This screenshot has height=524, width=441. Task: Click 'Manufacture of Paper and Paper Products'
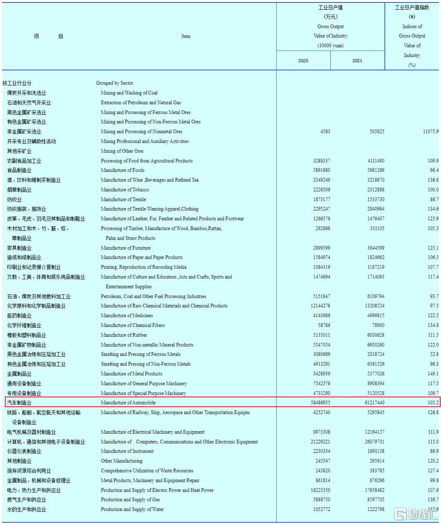coord(142,258)
